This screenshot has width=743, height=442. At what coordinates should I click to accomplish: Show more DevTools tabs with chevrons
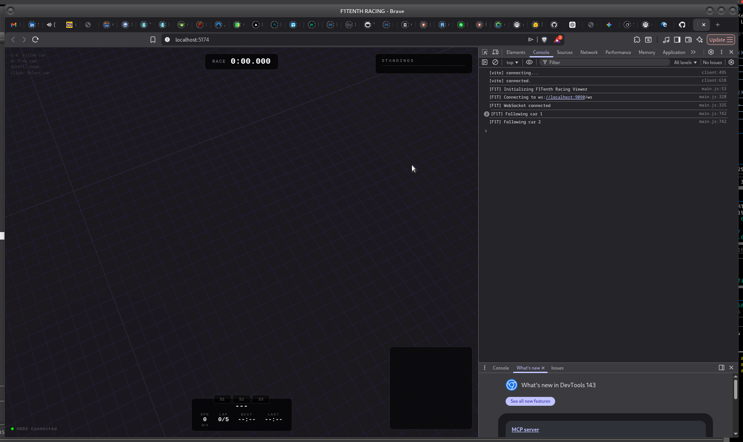coord(693,52)
